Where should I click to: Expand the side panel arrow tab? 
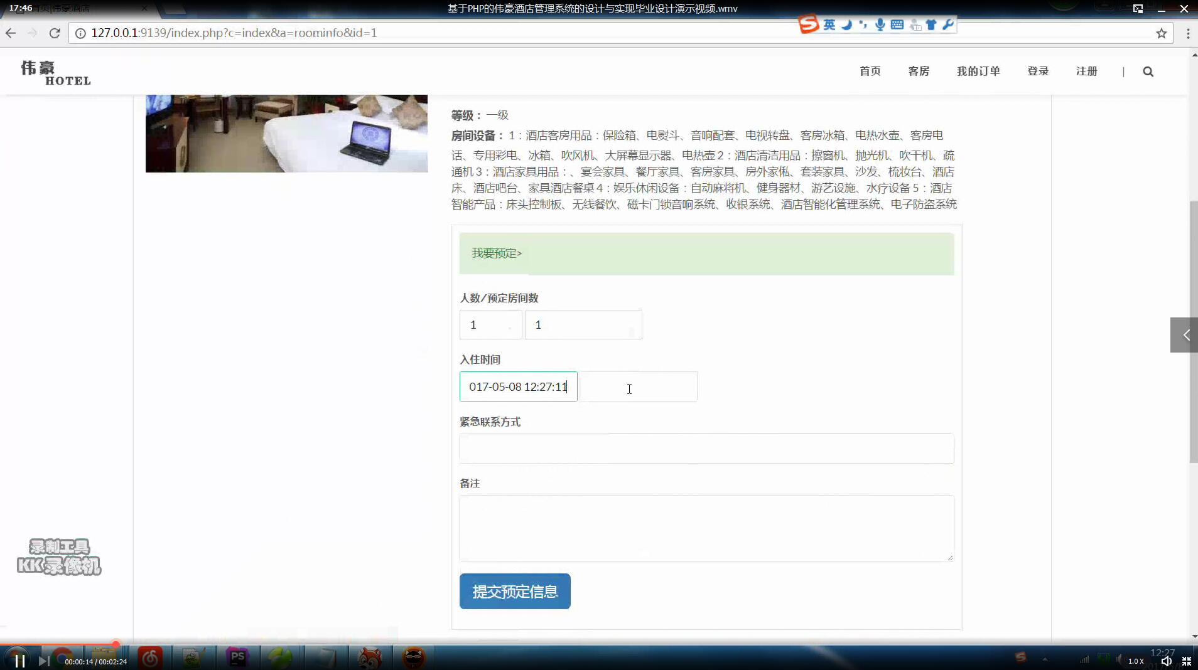coord(1184,335)
